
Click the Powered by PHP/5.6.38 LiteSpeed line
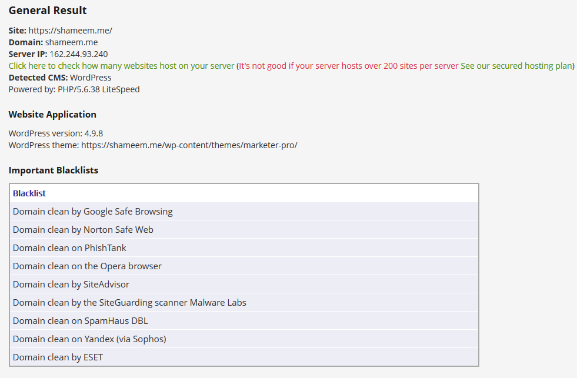[x=74, y=89]
